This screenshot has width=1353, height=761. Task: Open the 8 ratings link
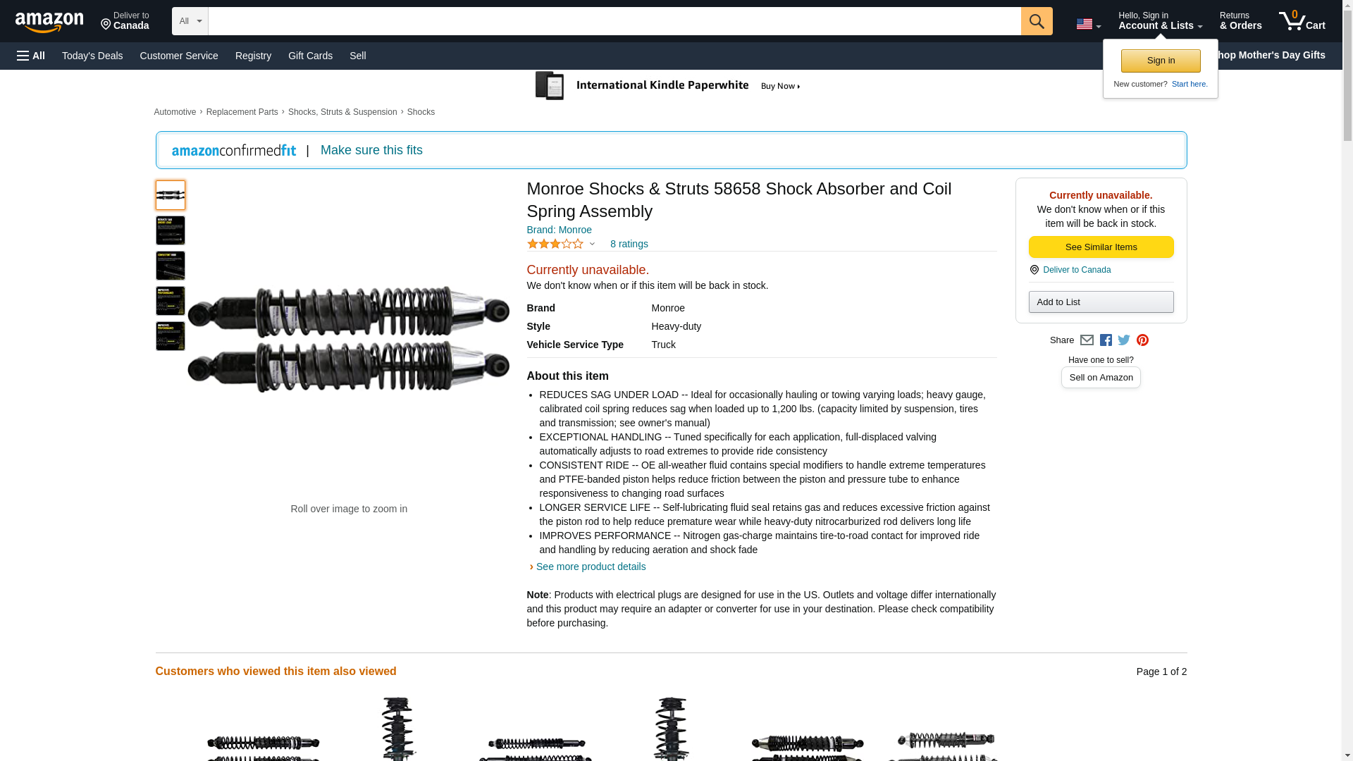629,244
